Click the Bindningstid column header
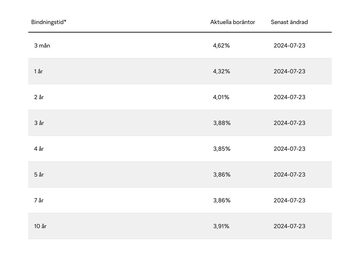Screen dimensions: 360x265 (49, 22)
